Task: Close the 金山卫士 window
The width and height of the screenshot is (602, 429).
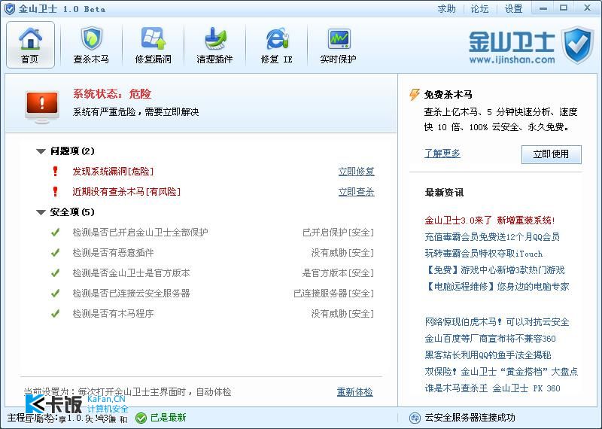Action: (588, 8)
